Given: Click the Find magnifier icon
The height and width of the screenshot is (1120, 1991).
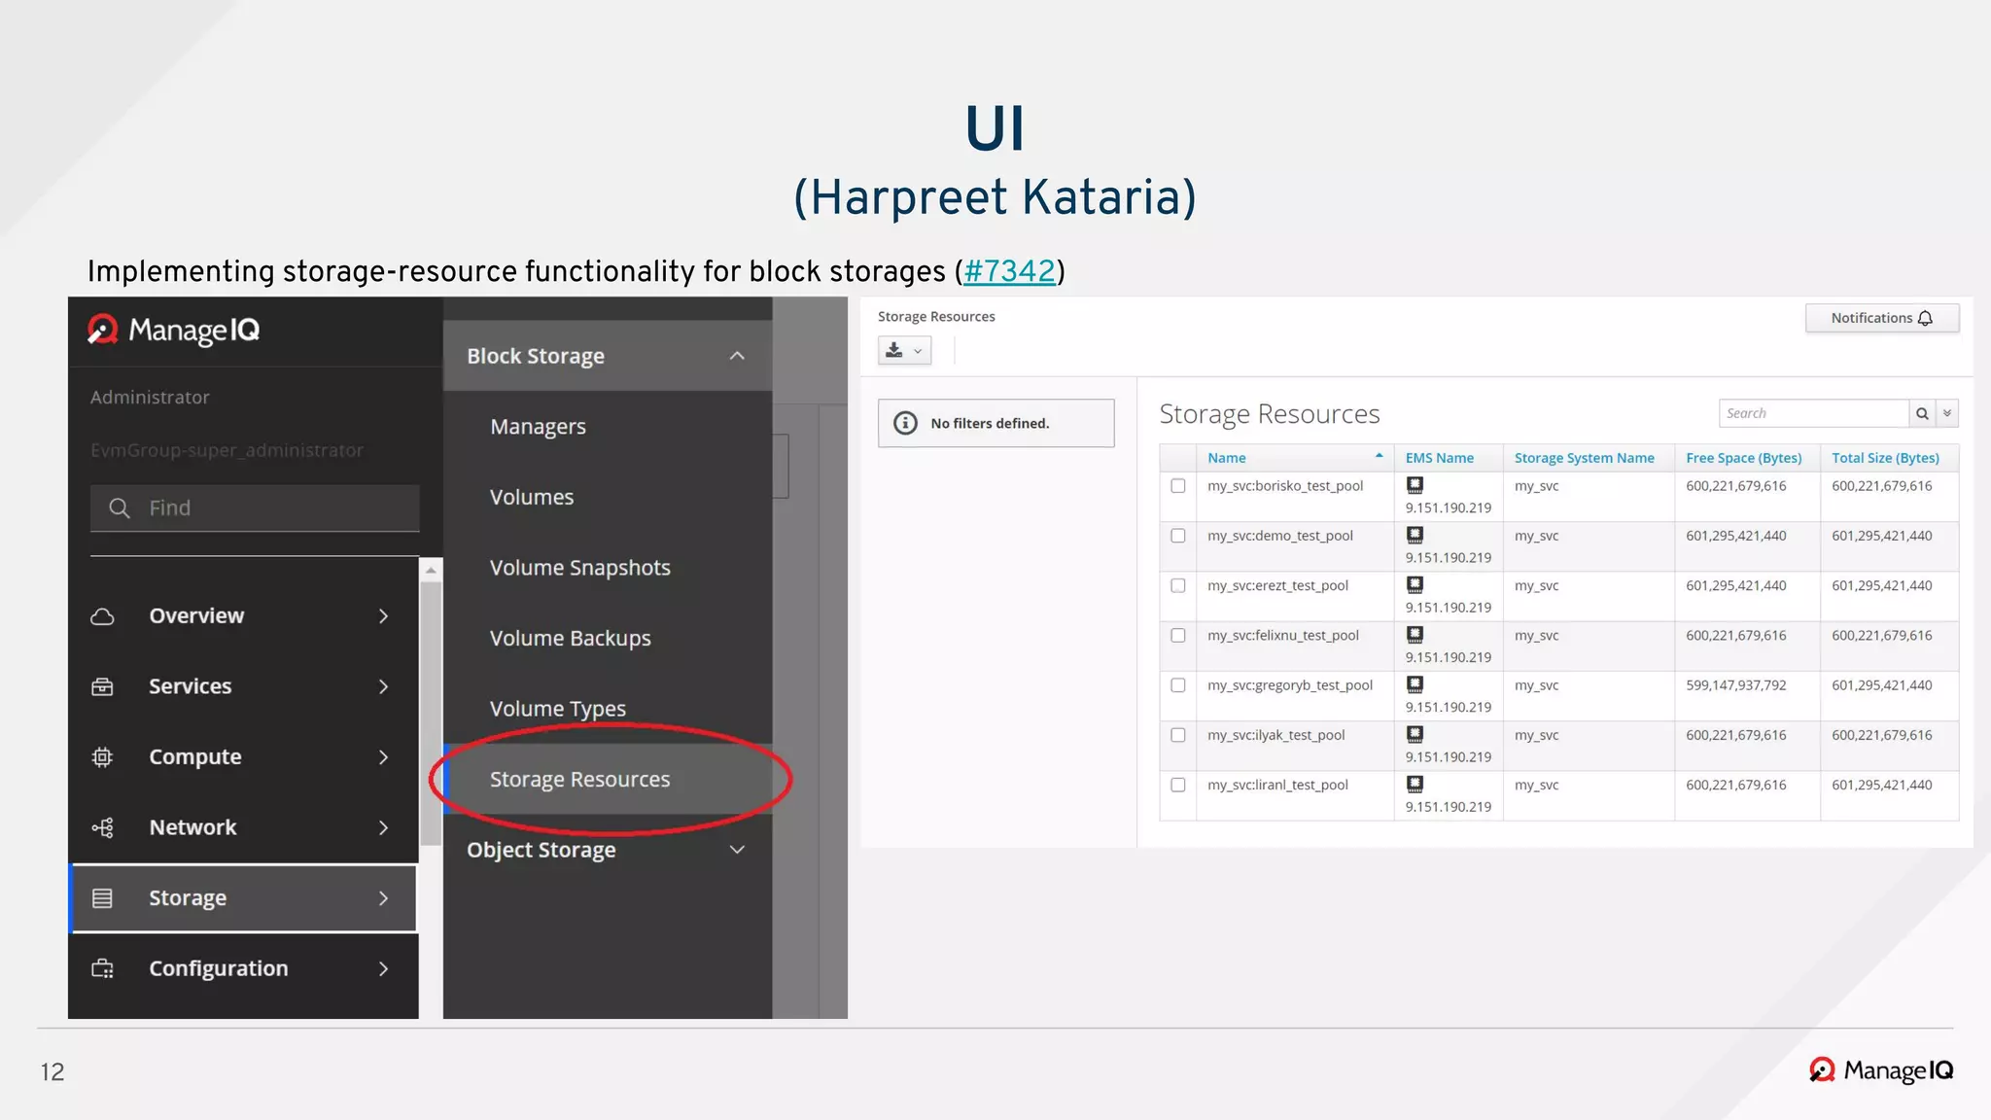Looking at the screenshot, I should click(x=120, y=507).
